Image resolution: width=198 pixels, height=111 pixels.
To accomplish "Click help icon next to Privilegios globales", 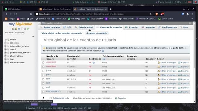I will coord(104,59).
